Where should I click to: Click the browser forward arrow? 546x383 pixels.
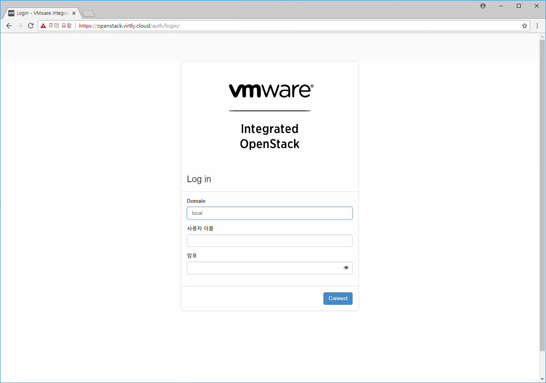(20, 26)
